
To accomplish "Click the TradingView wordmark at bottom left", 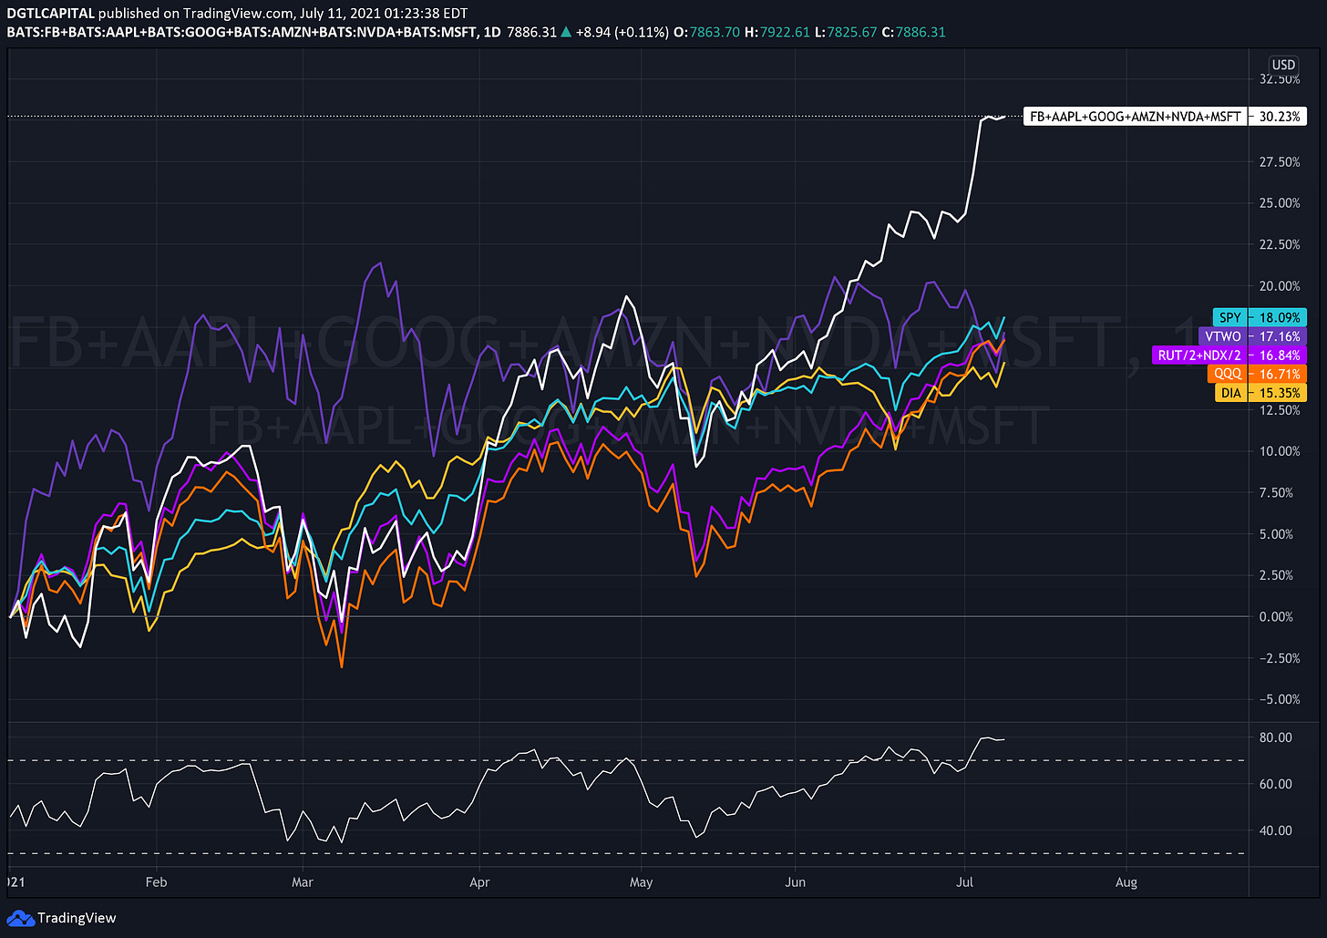I will tap(77, 918).
